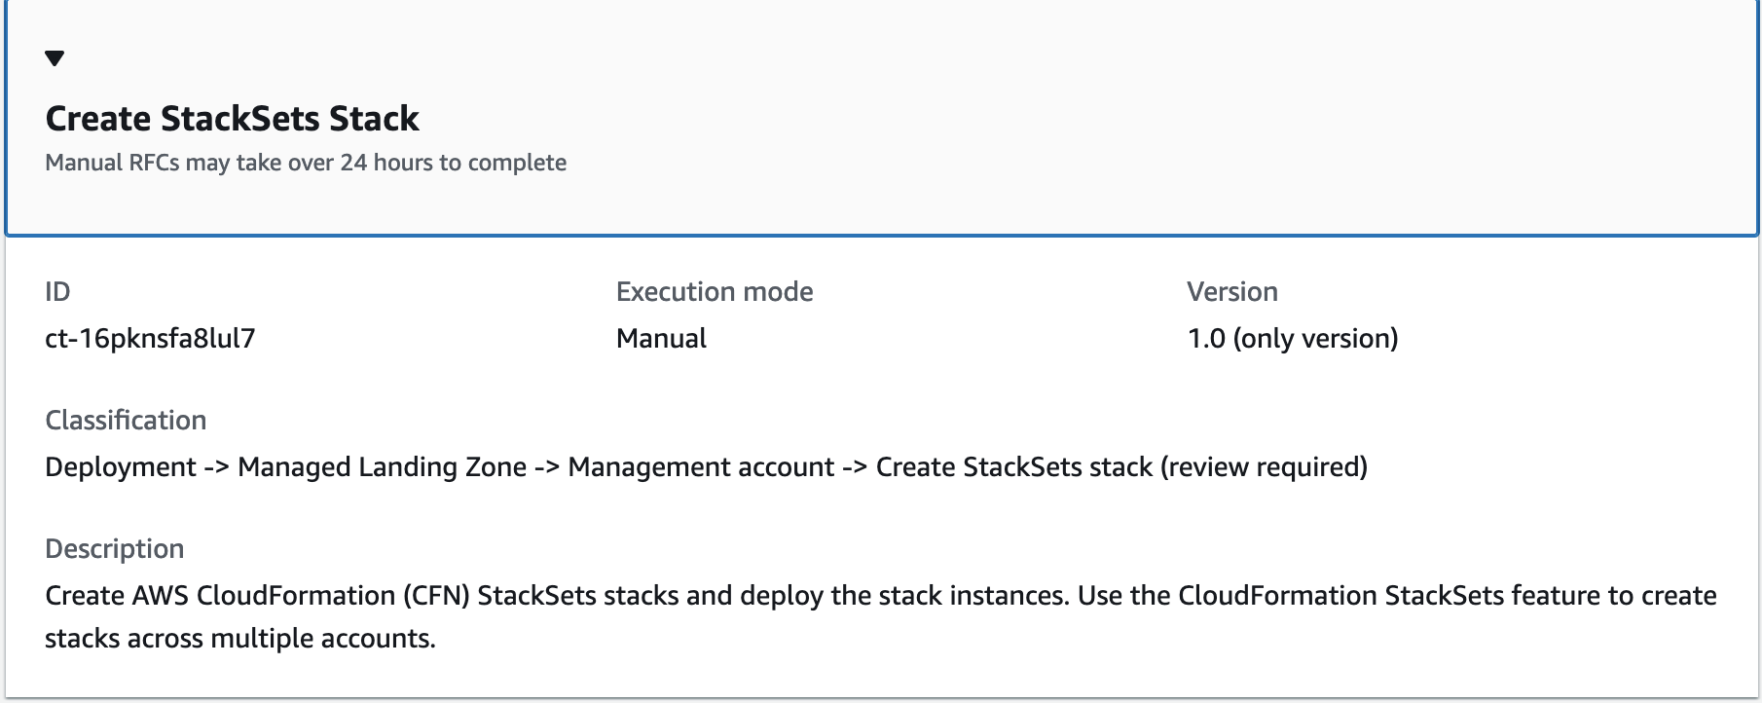Click the Description heading

(x=113, y=548)
